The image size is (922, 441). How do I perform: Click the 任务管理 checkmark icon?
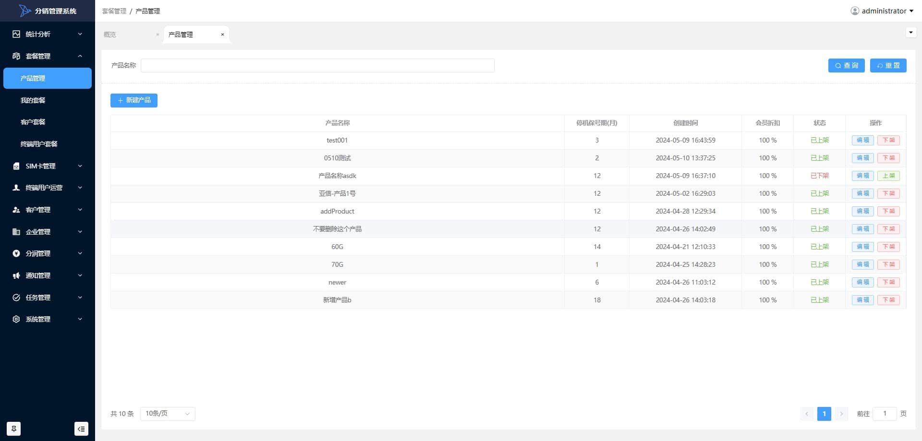tap(16, 298)
